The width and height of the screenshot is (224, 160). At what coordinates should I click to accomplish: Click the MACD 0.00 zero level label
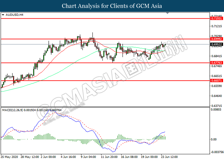(x=214, y=139)
